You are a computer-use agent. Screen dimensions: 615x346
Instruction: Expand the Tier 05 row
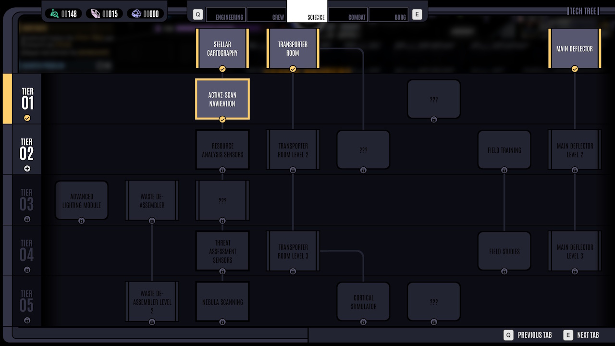tap(27, 302)
